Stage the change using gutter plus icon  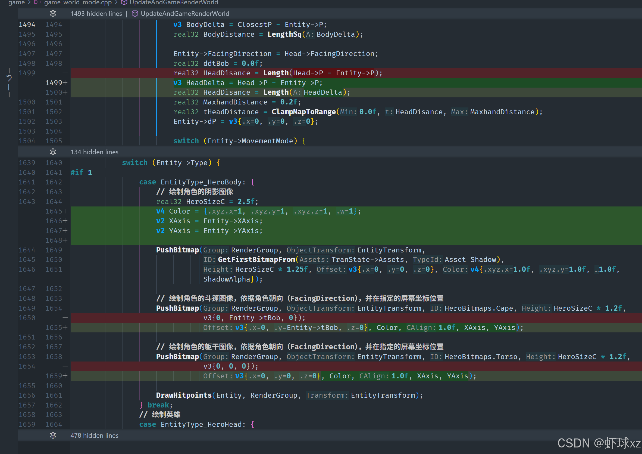click(9, 88)
